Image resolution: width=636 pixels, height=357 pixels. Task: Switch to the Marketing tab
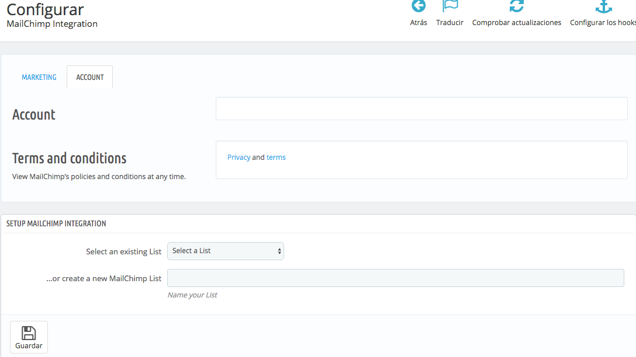point(39,78)
